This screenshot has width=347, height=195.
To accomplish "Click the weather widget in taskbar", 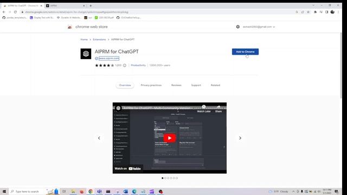I will 278,191.
